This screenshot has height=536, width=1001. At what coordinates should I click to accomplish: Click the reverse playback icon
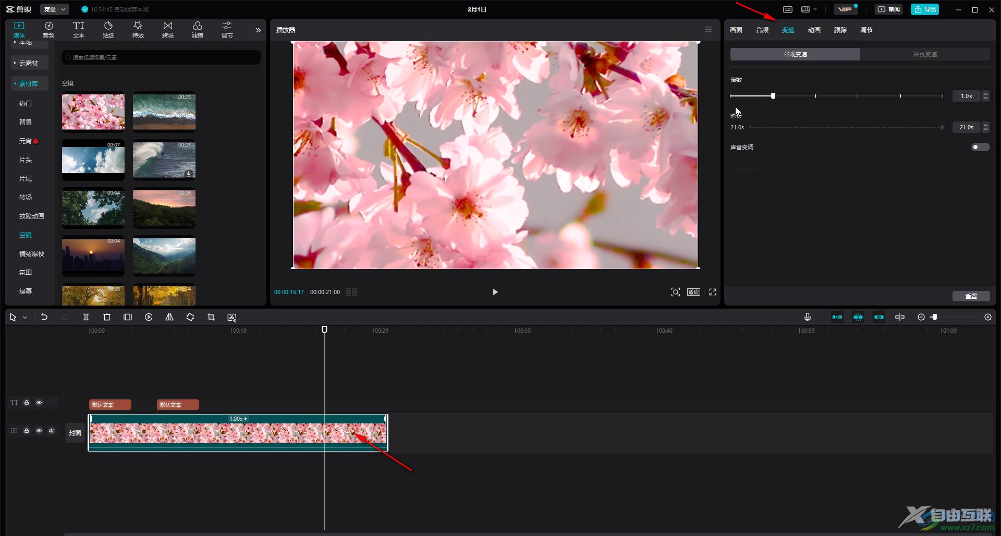[149, 317]
